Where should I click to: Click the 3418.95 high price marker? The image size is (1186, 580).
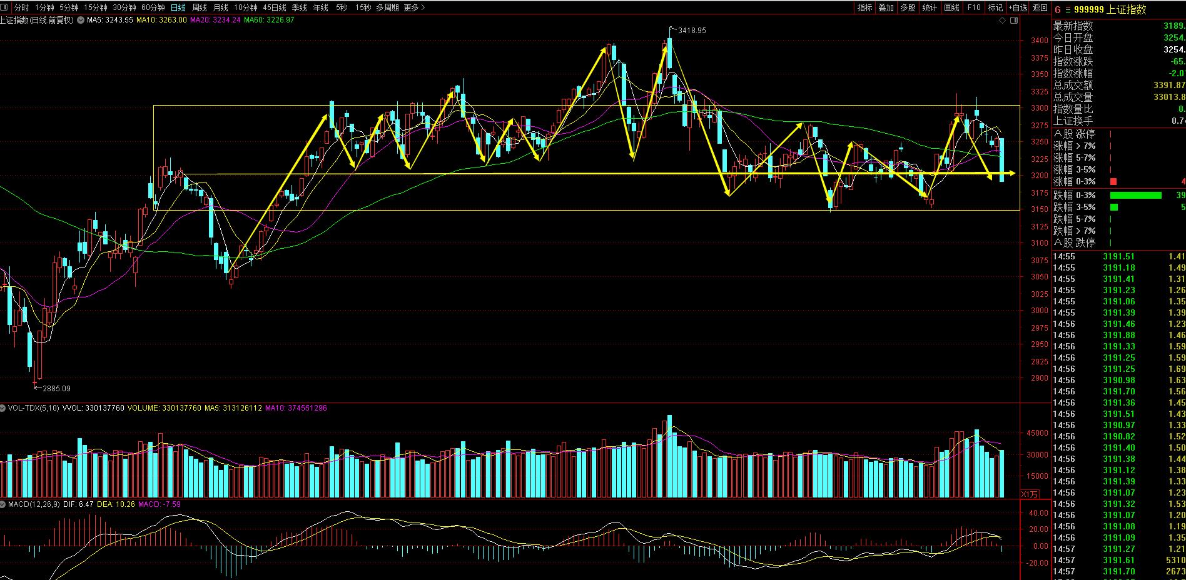click(x=691, y=30)
